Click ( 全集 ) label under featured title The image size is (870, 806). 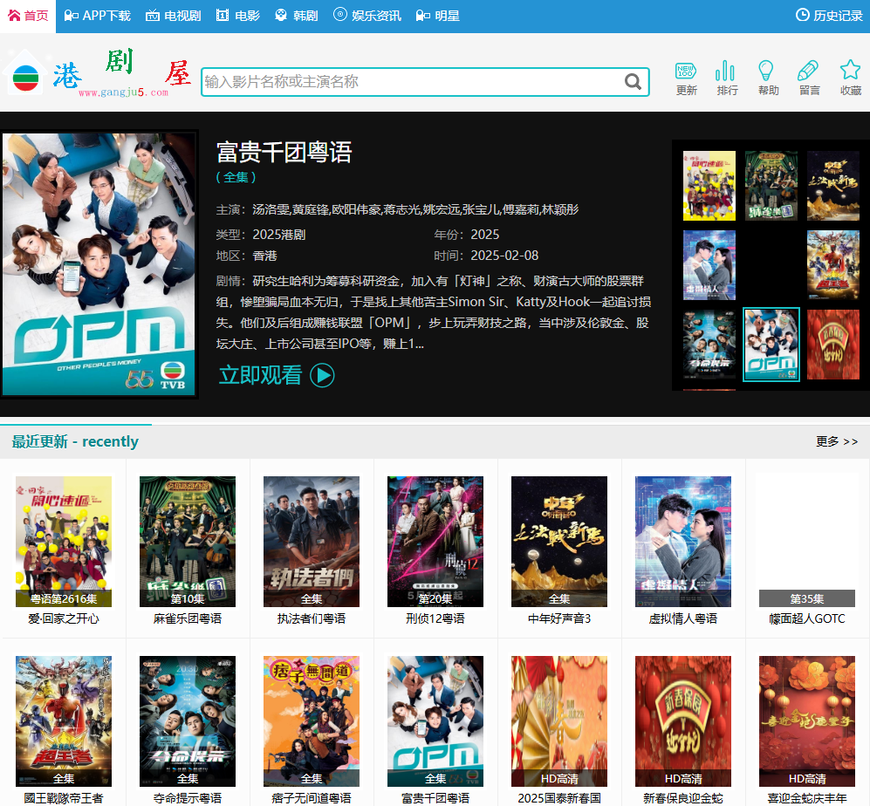coord(236,177)
